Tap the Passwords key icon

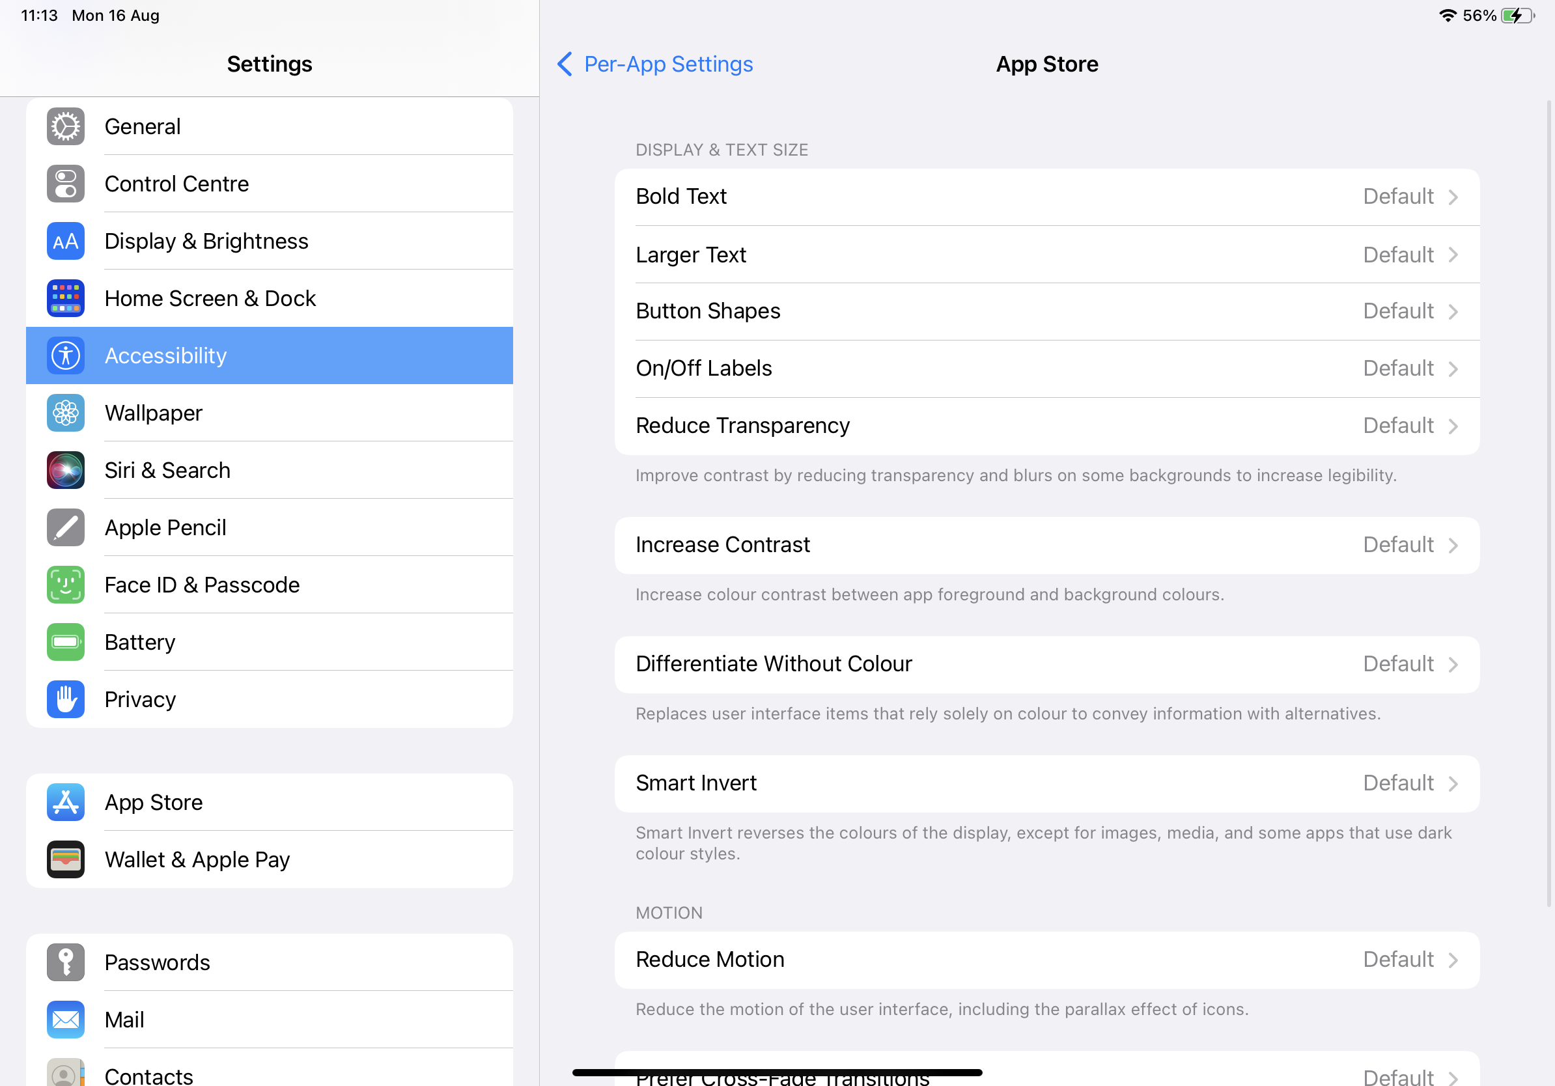tap(66, 962)
